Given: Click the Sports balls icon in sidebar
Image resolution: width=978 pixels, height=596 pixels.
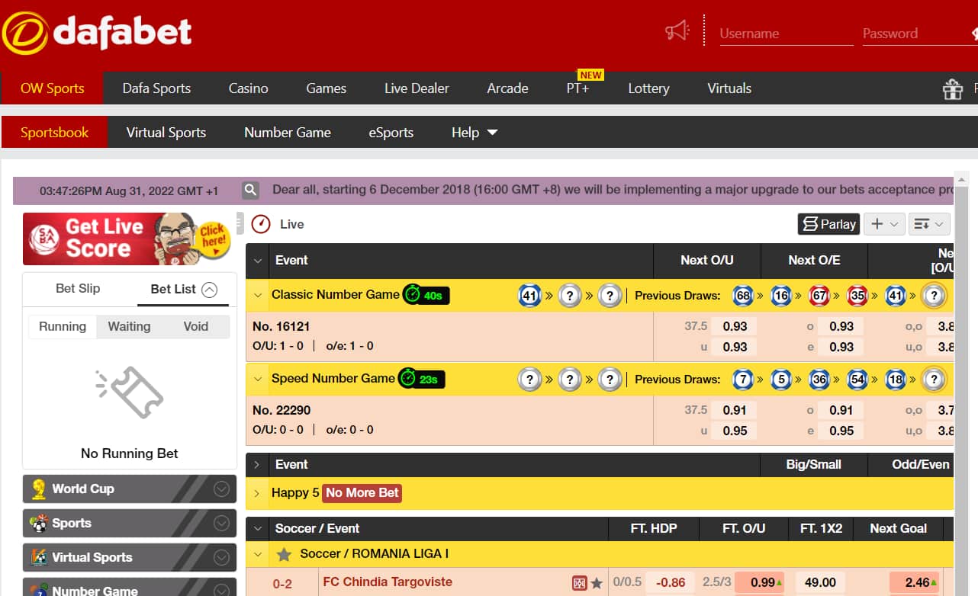Looking at the screenshot, I should [x=39, y=524].
